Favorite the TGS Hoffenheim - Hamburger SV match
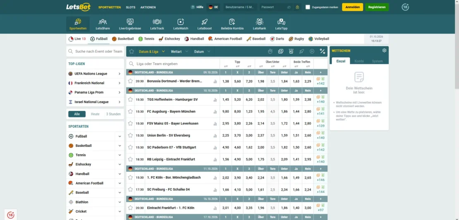This screenshot has height=220, width=459. tap(130, 100)
